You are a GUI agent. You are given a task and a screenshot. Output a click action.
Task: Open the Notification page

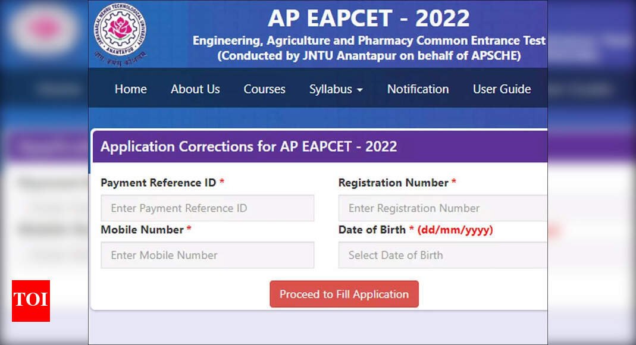tap(418, 89)
